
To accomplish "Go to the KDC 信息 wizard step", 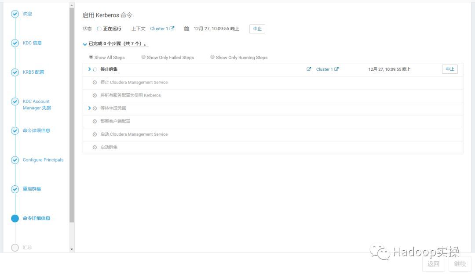I will 32,43.
